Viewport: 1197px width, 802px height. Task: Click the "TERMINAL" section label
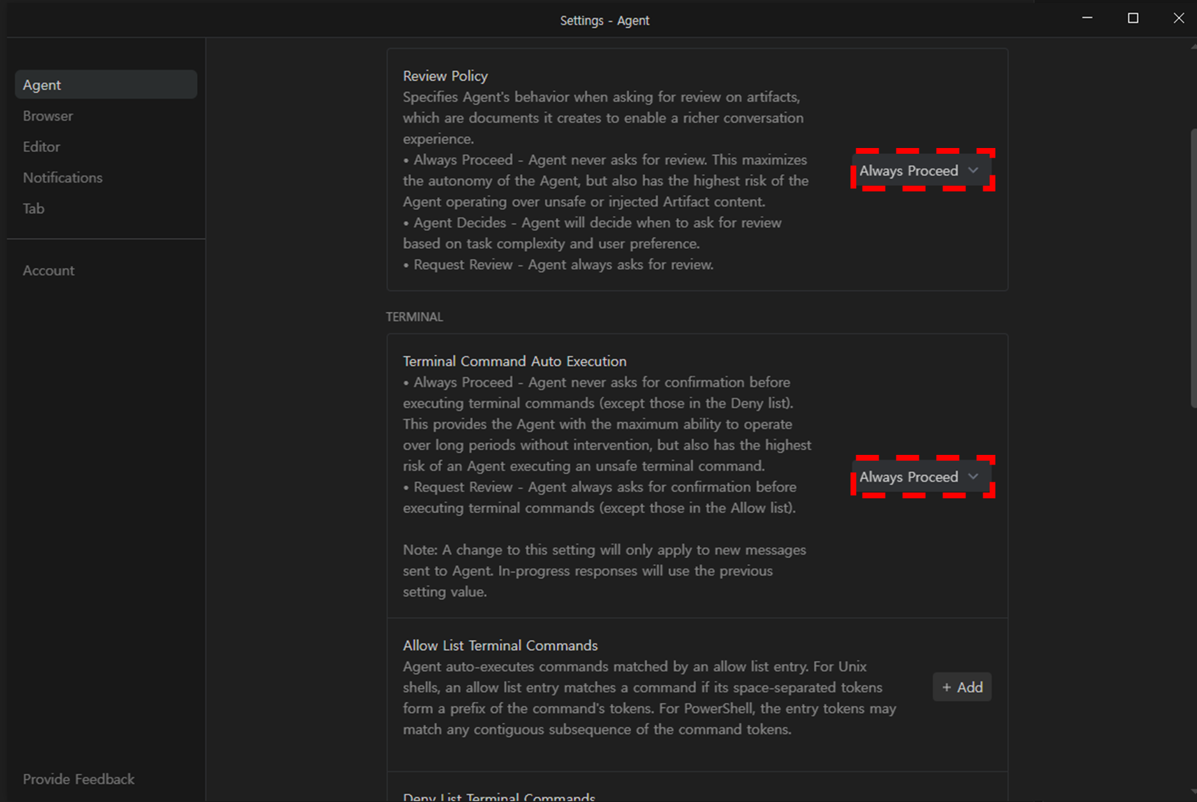415,317
